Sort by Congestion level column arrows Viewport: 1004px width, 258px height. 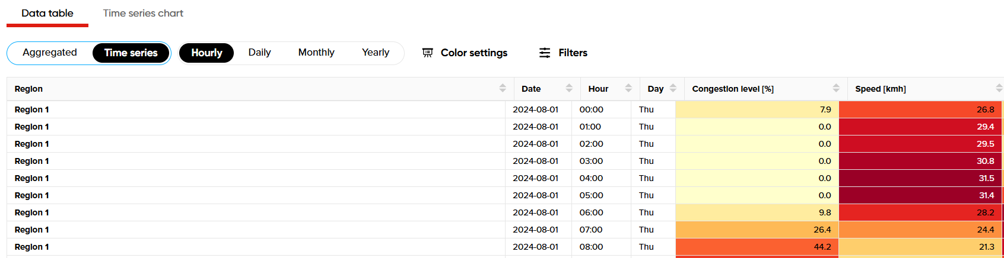836,88
